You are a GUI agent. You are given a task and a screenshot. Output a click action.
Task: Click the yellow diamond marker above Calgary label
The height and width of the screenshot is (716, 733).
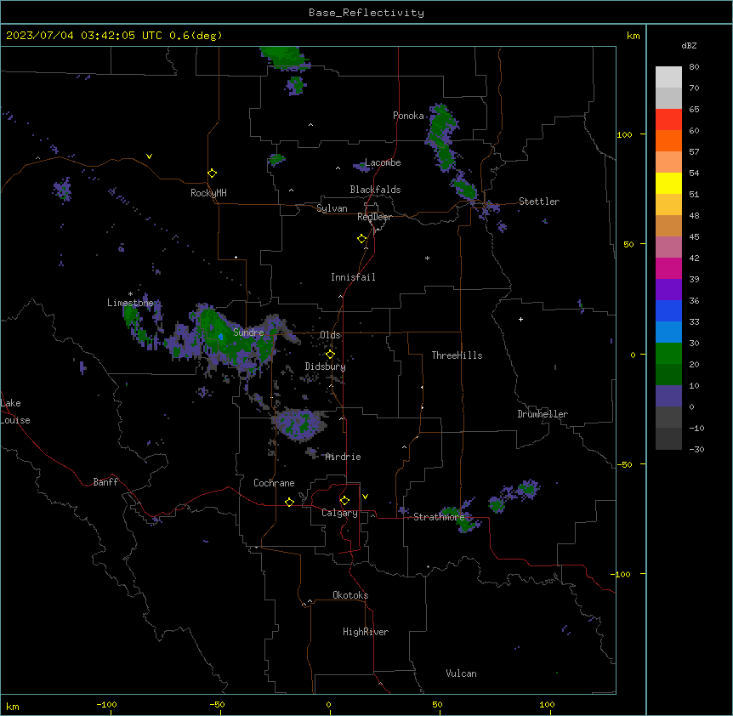point(344,501)
